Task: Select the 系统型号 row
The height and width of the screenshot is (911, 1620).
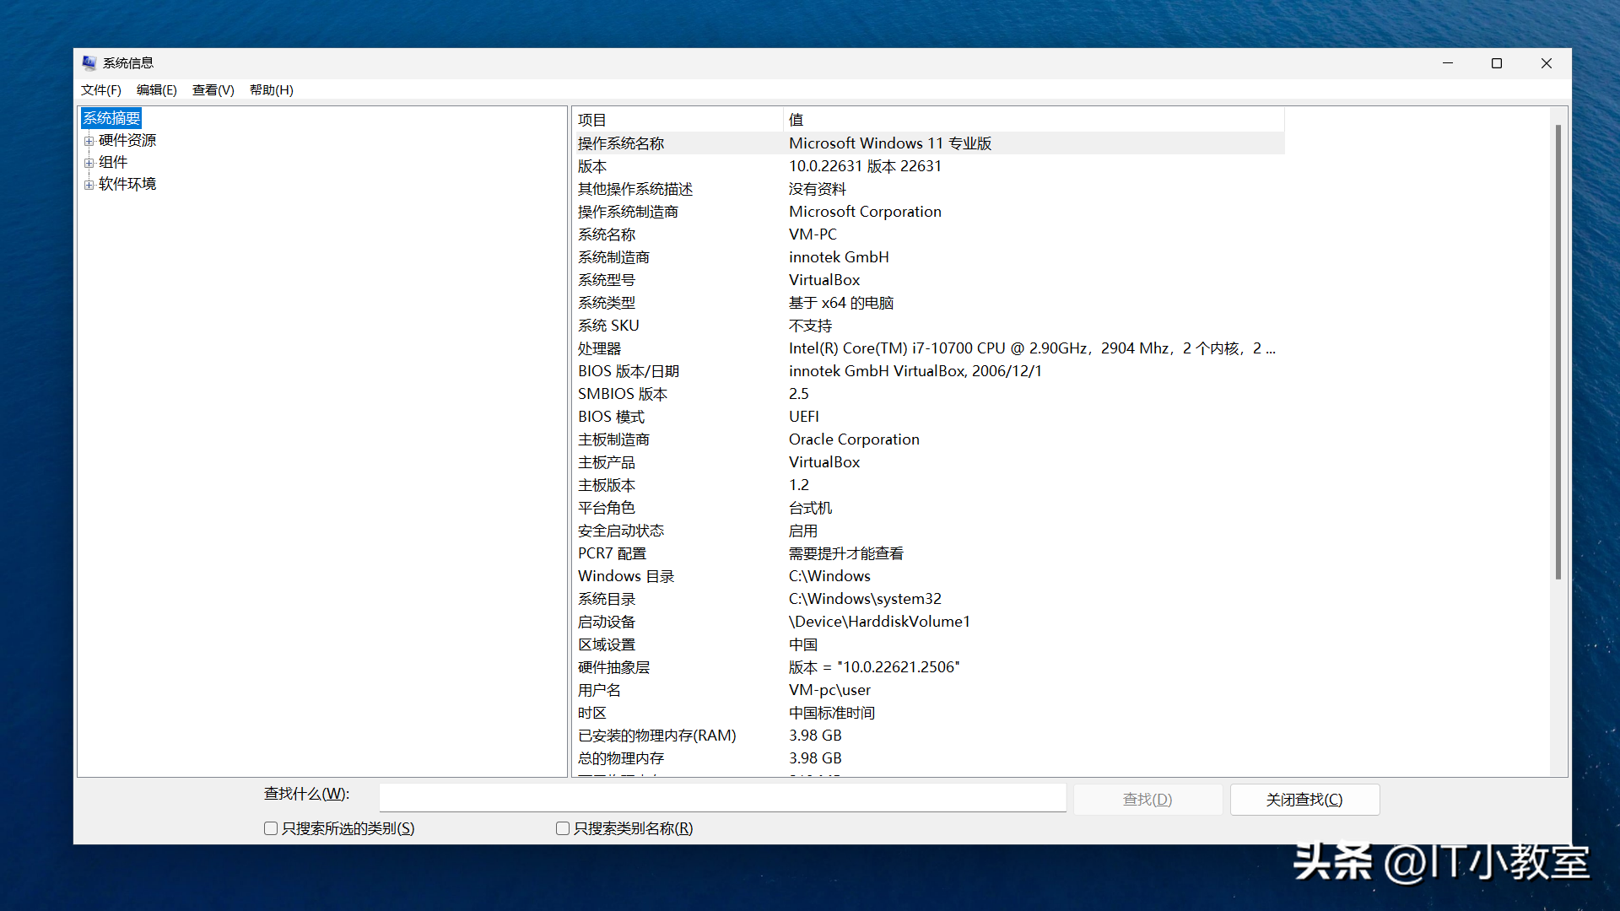Action: (x=929, y=280)
